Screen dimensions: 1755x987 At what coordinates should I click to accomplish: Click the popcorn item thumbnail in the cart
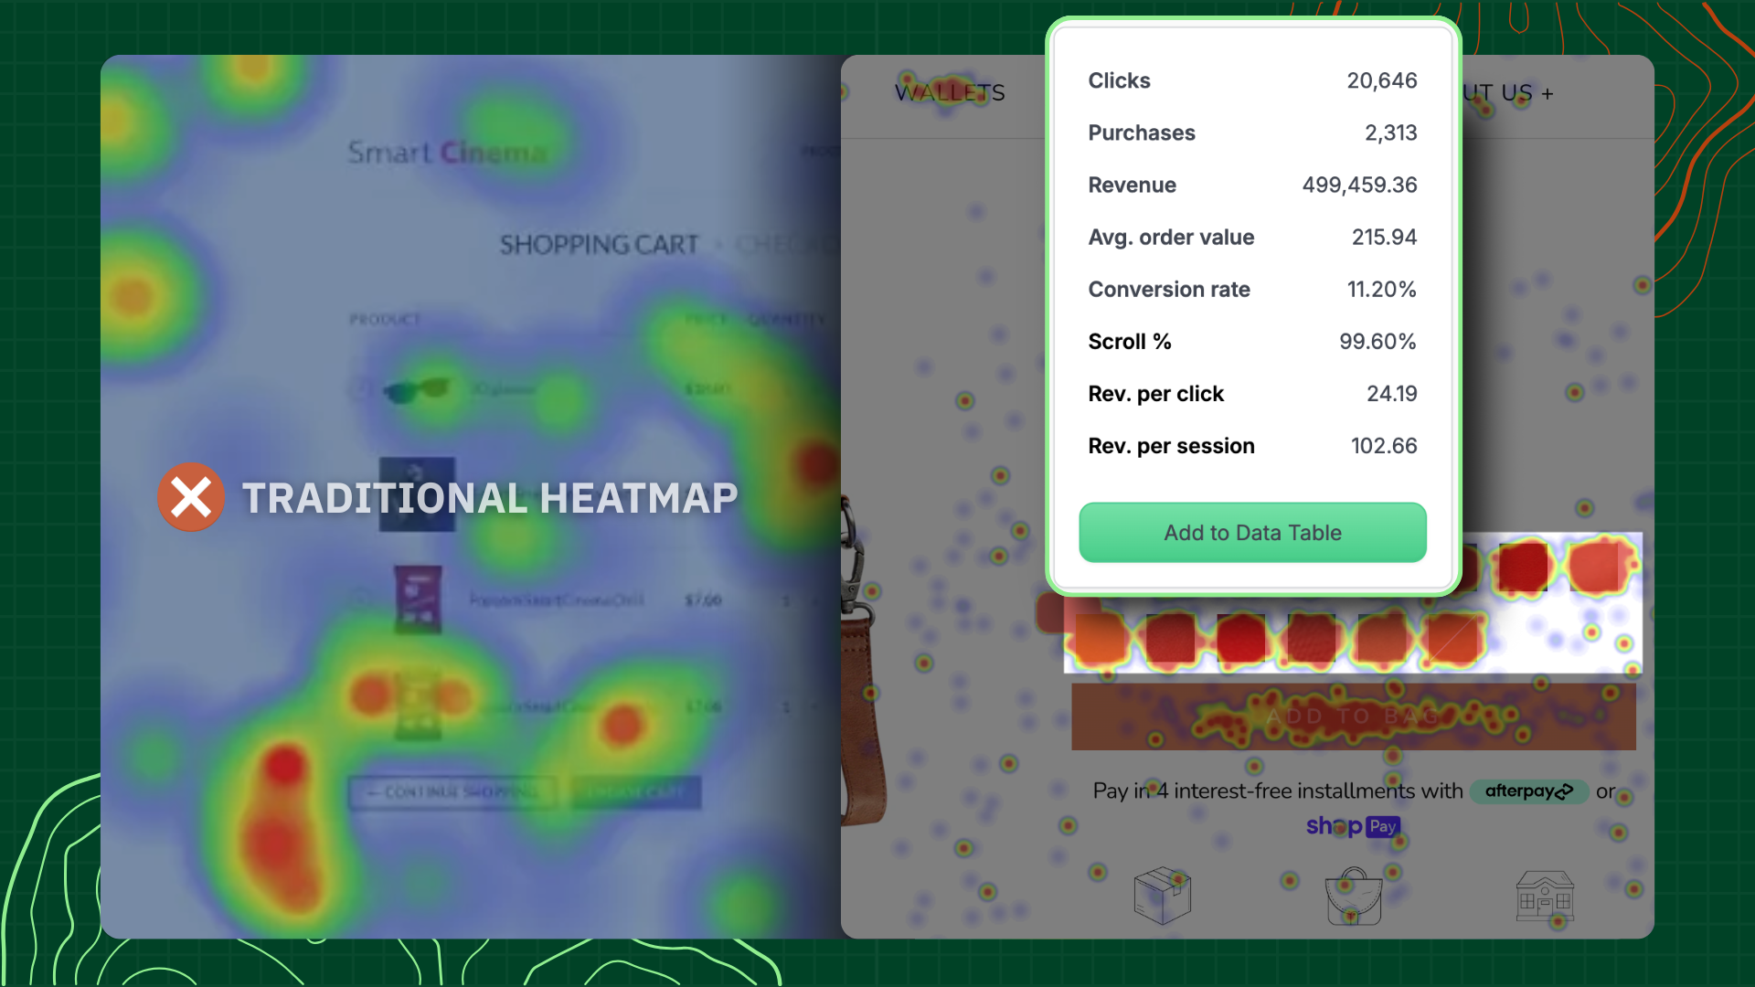(417, 599)
